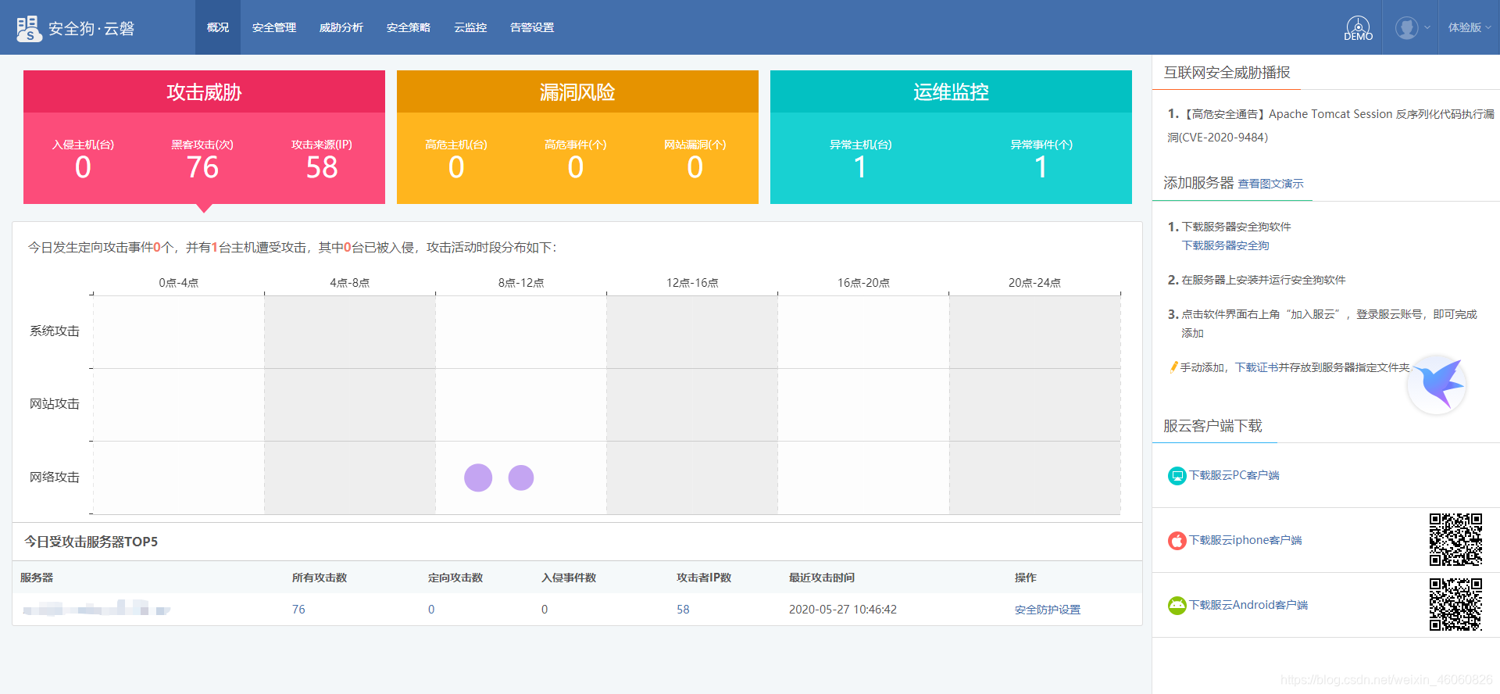Viewport: 1500px width, 694px height.
Task: Click the 服云PC客户端 monitor icon
Action: click(x=1177, y=476)
